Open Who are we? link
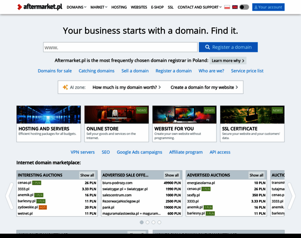301x238 pixels. [x=211, y=71]
